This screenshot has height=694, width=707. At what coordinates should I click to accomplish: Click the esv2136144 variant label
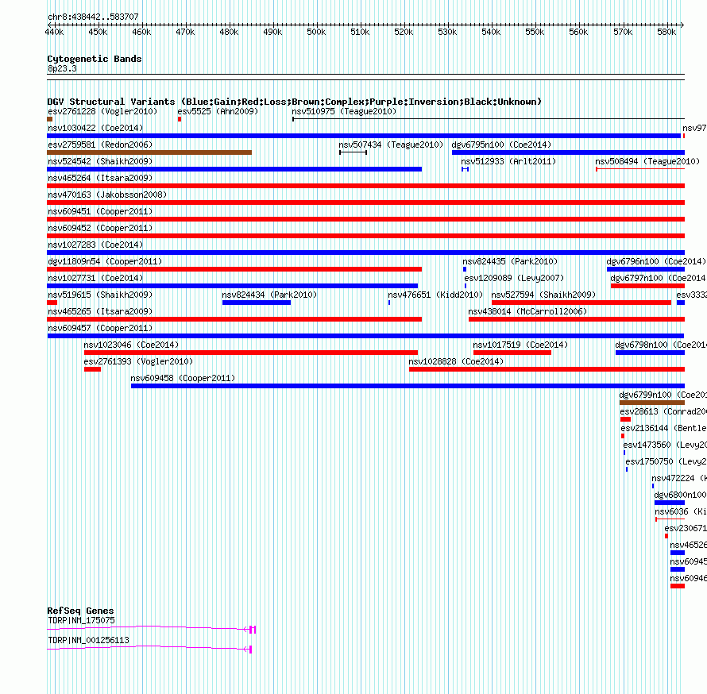pyautogui.click(x=663, y=428)
